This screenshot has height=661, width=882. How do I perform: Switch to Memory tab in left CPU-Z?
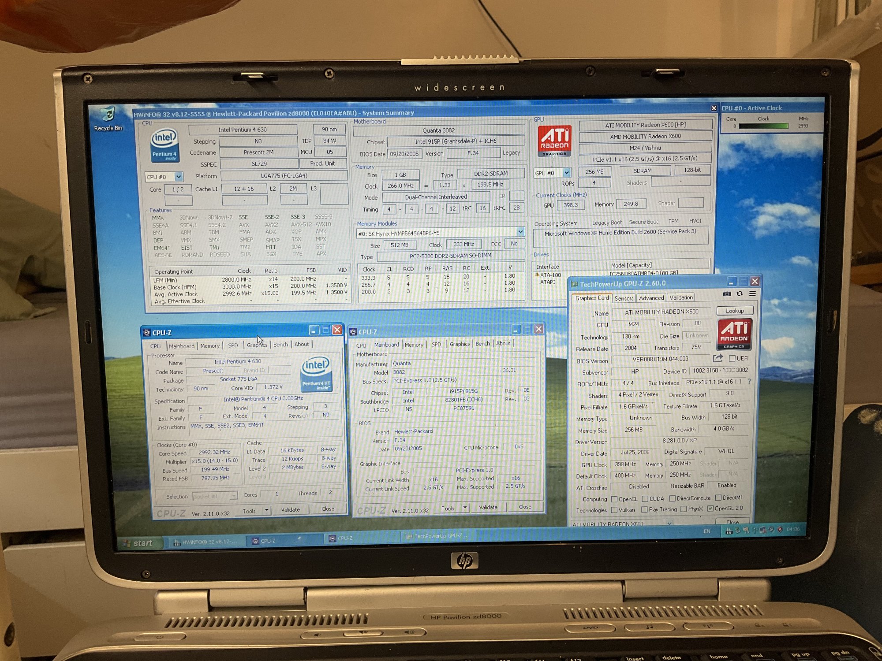pyautogui.click(x=210, y=346)
